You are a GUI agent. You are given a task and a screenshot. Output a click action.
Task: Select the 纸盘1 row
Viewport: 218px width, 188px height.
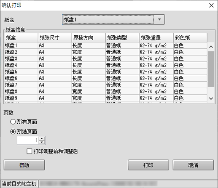106,45
